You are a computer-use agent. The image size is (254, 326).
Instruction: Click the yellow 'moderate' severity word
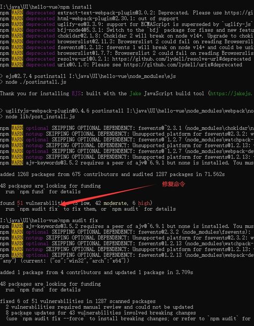[116, 203]
